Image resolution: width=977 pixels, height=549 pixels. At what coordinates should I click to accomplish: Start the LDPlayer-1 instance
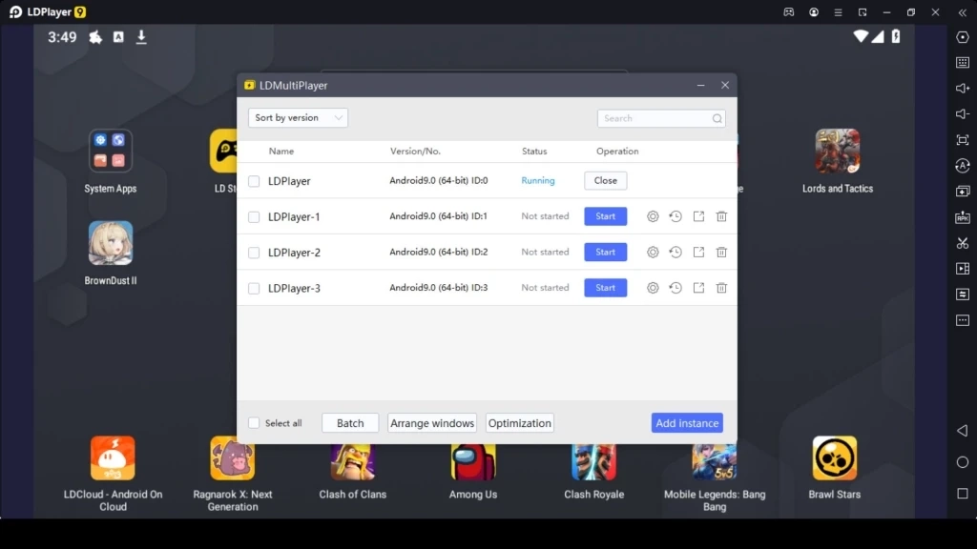coord(605,216)
